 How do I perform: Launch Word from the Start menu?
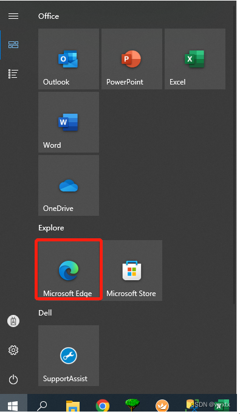(69, 122)
